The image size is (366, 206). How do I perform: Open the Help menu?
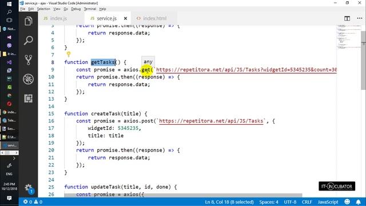(x=102, y=9)
